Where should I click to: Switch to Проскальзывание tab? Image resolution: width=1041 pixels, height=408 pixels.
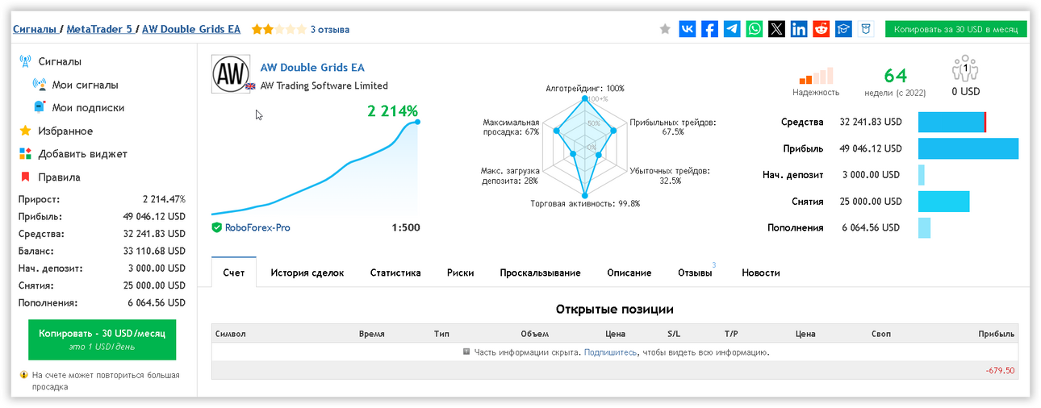pyautogui.click(x=540, y=273)
